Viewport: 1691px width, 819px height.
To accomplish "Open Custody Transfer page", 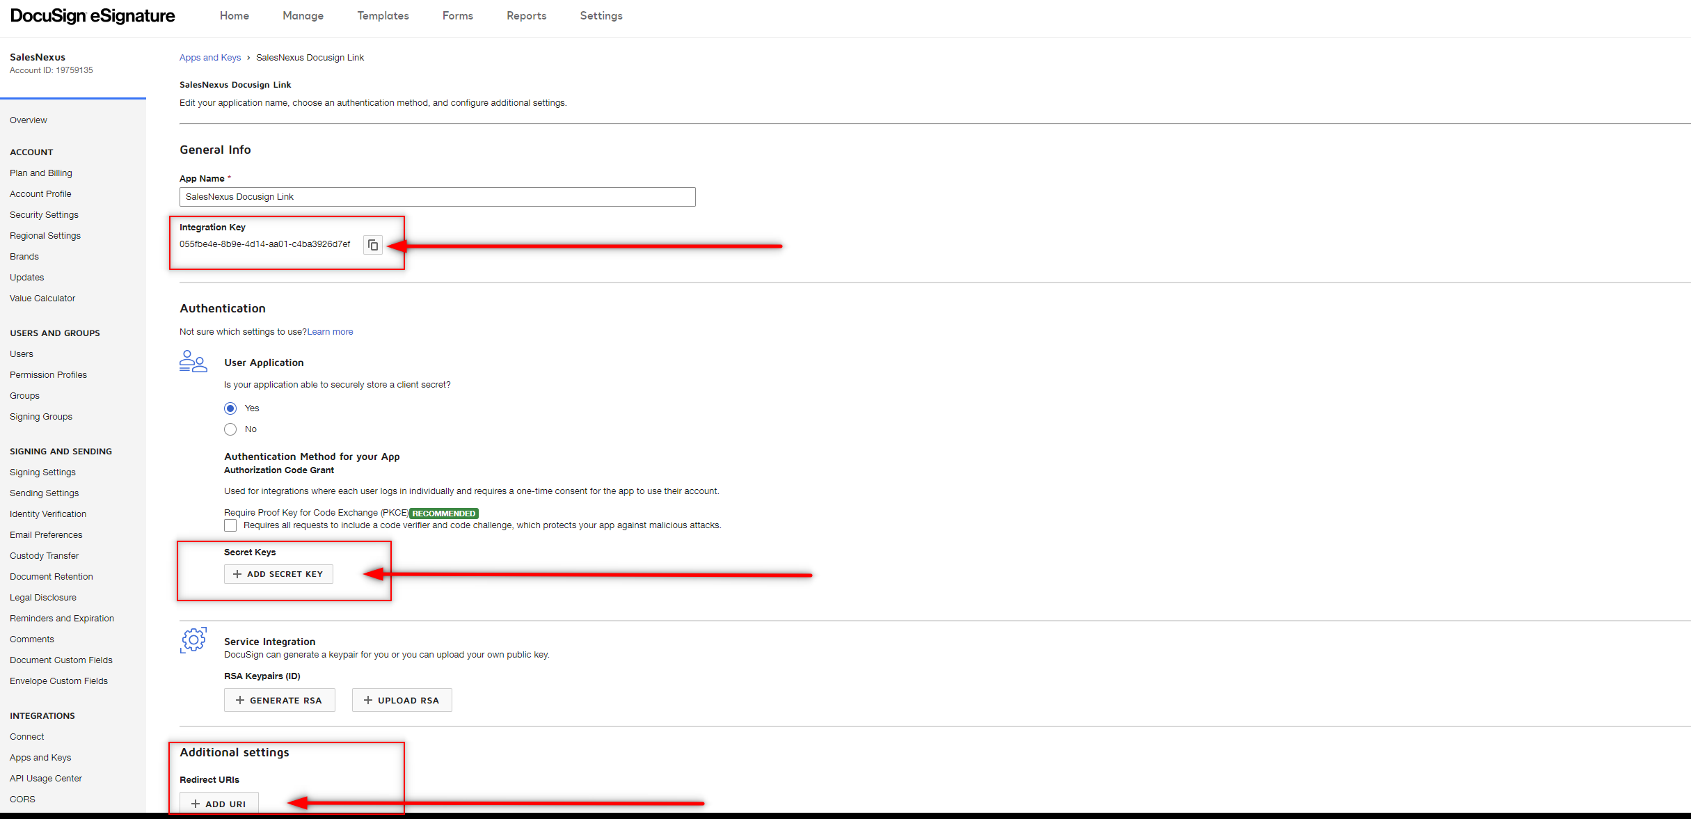I will coord(45,556).
